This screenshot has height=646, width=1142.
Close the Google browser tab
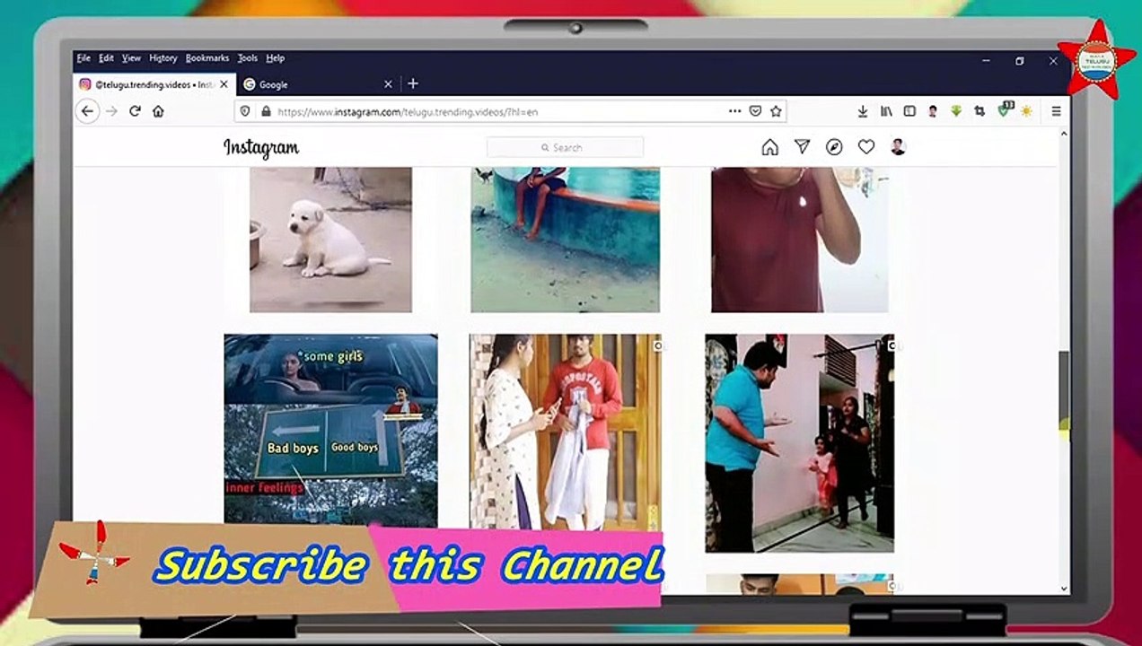coord(388,84)
